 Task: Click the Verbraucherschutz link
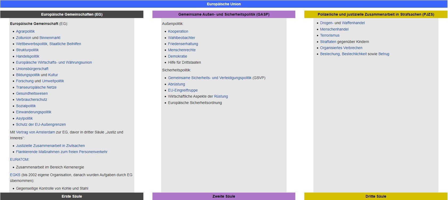click(x=31, y=99)
